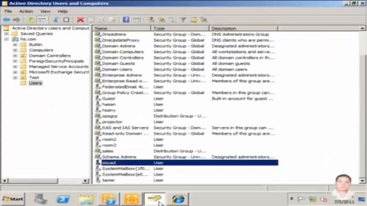Expand the Microsoft Exchange Security node
Viewport: 367px width, 206px height.
pos(15,72)
